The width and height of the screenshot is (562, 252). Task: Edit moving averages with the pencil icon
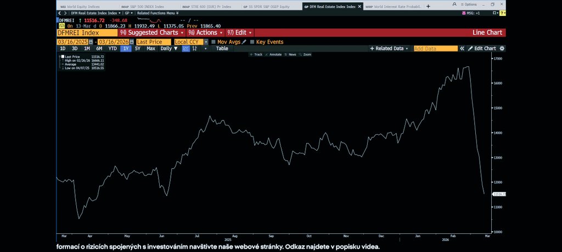244,42
